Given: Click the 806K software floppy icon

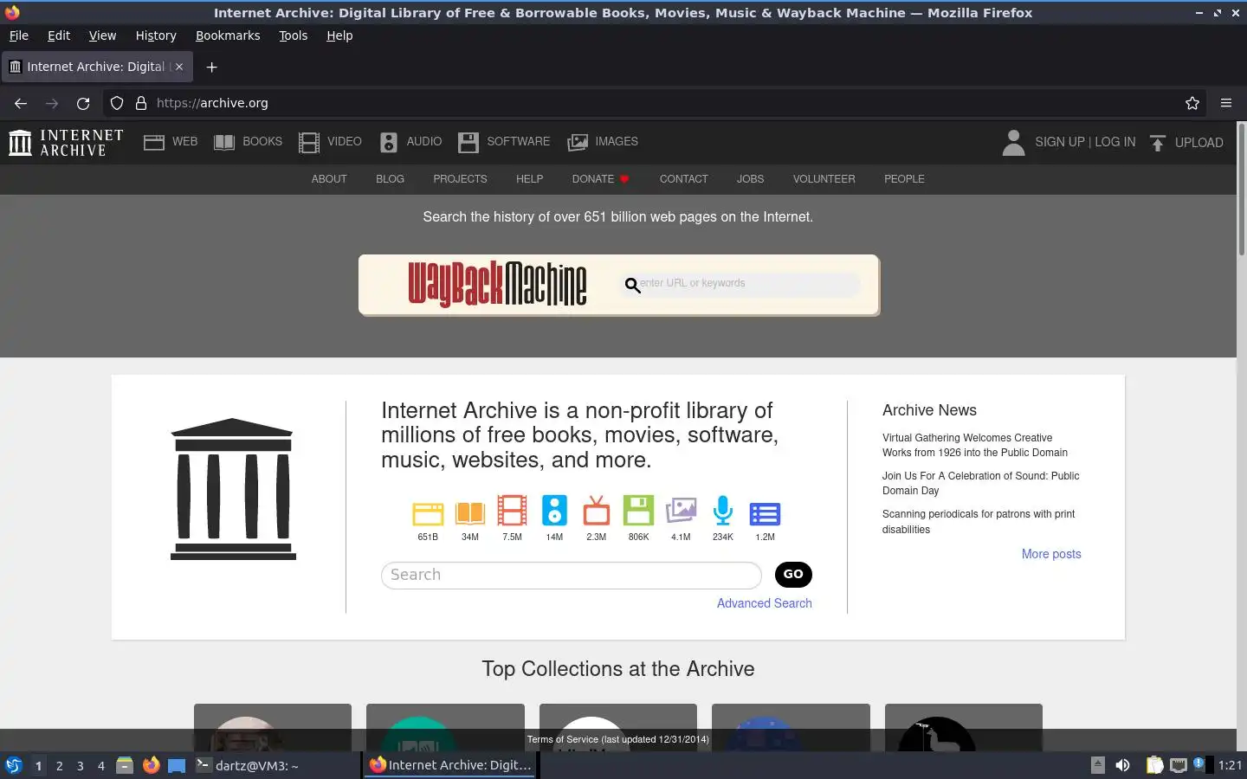Looking at the screenshot, I should (x=638, y=511).
